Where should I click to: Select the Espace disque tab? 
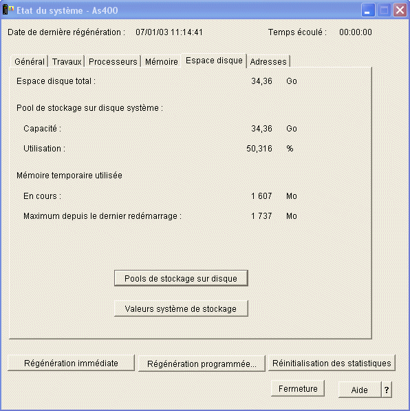[214, 61]
